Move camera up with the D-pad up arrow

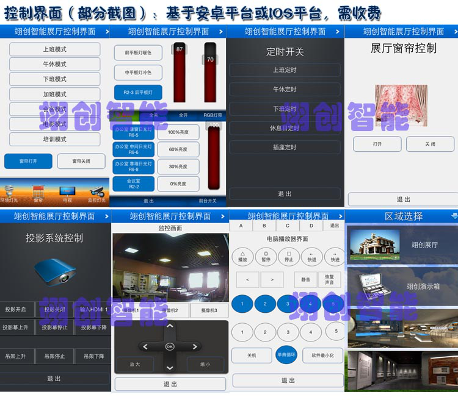(x=170, y=326)
